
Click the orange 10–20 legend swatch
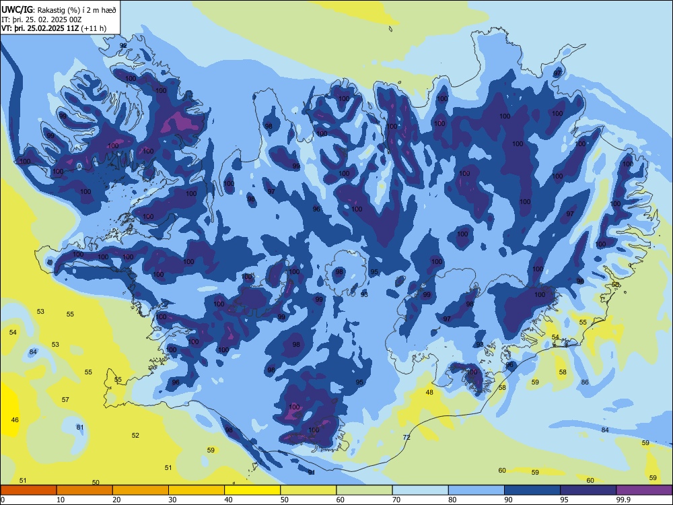[x=85, y=490]
